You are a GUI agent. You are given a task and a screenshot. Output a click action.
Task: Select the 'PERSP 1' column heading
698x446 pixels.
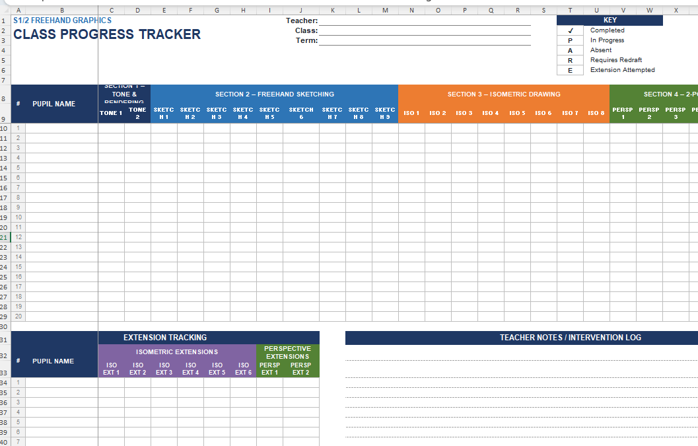tap(623, 113)
